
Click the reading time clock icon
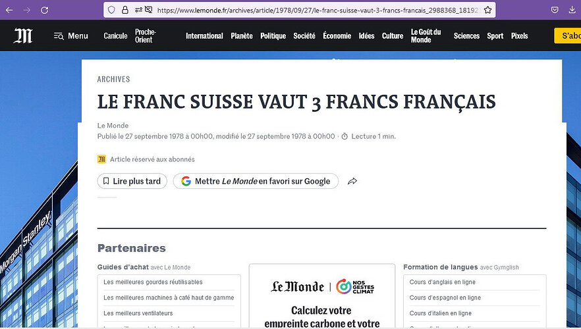coord(345,137)
